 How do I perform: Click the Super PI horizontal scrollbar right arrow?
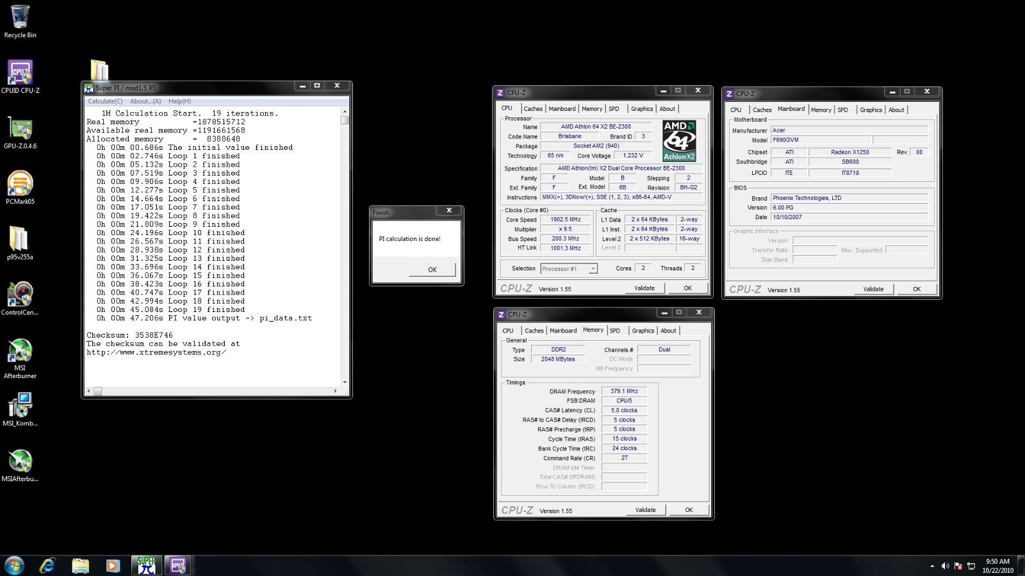[336, 390]
